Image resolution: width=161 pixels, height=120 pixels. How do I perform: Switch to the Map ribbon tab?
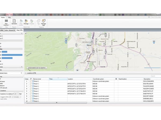click(9, 17)
